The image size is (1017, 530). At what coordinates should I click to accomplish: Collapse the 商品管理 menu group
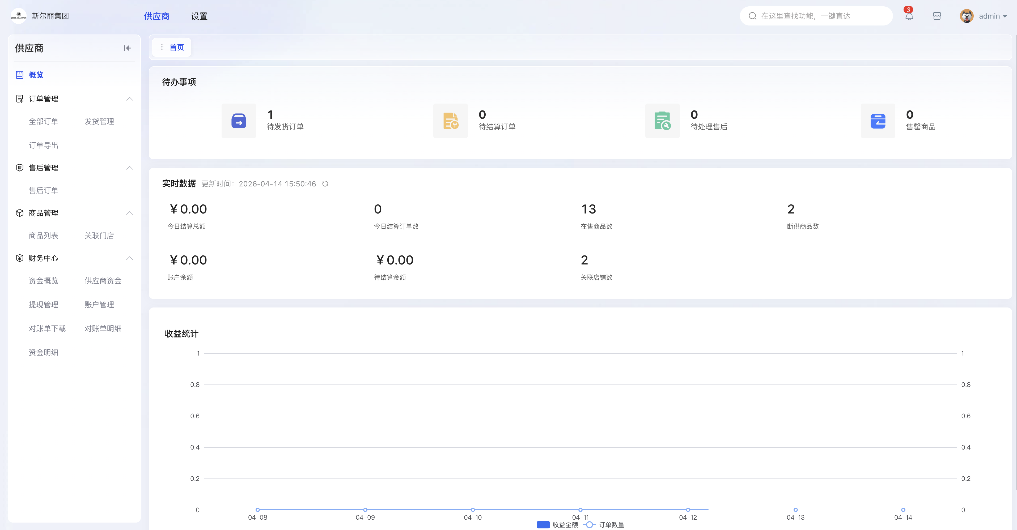(129, 213)
